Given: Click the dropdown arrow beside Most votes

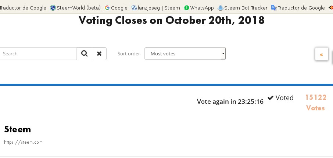Looking at the screenshot, I should pos(223,54).
